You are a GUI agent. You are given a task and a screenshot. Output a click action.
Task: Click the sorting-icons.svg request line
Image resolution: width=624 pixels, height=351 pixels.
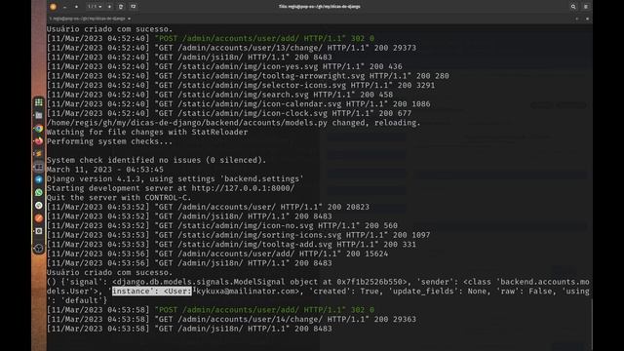click(239, 235)
